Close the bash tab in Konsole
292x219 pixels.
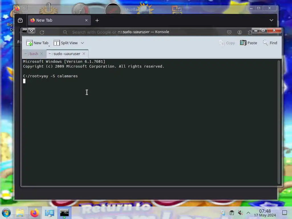pyautogui.click(x=42, y=54)
